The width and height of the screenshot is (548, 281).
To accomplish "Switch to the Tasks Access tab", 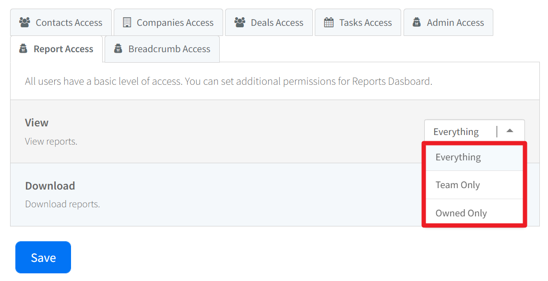I will (365, 22).
